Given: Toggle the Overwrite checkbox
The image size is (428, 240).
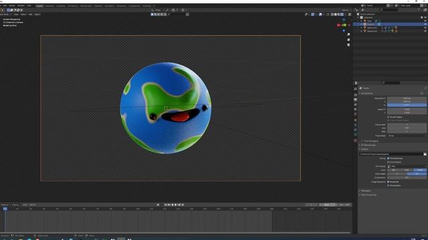Looking at the screenshot, I should [x=388, y=182].
